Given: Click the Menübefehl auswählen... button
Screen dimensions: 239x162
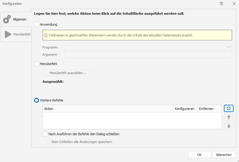Looking at the screenshot, I should 68,73.
